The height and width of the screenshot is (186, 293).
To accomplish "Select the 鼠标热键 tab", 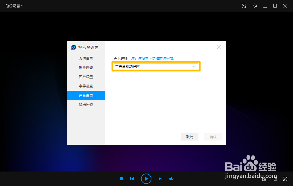I will (86, 105).
